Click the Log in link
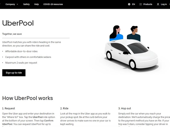Screen dimensions: 170x127 (164, 4)
